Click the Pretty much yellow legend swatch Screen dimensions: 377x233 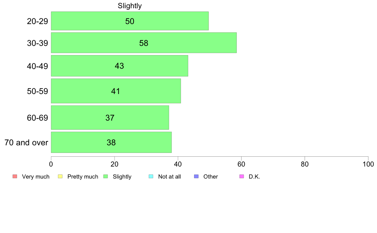point(60,176)
